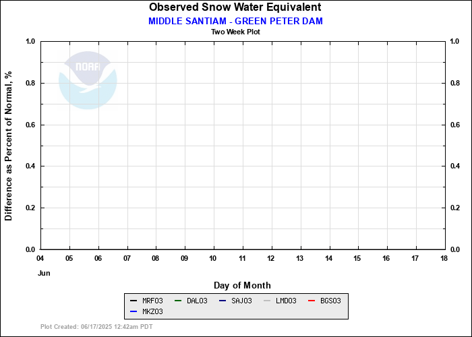Screen dimensions: 472x337
Task: Click the red BGSO3 legend line swatch
Action: [x=312, y=301]
